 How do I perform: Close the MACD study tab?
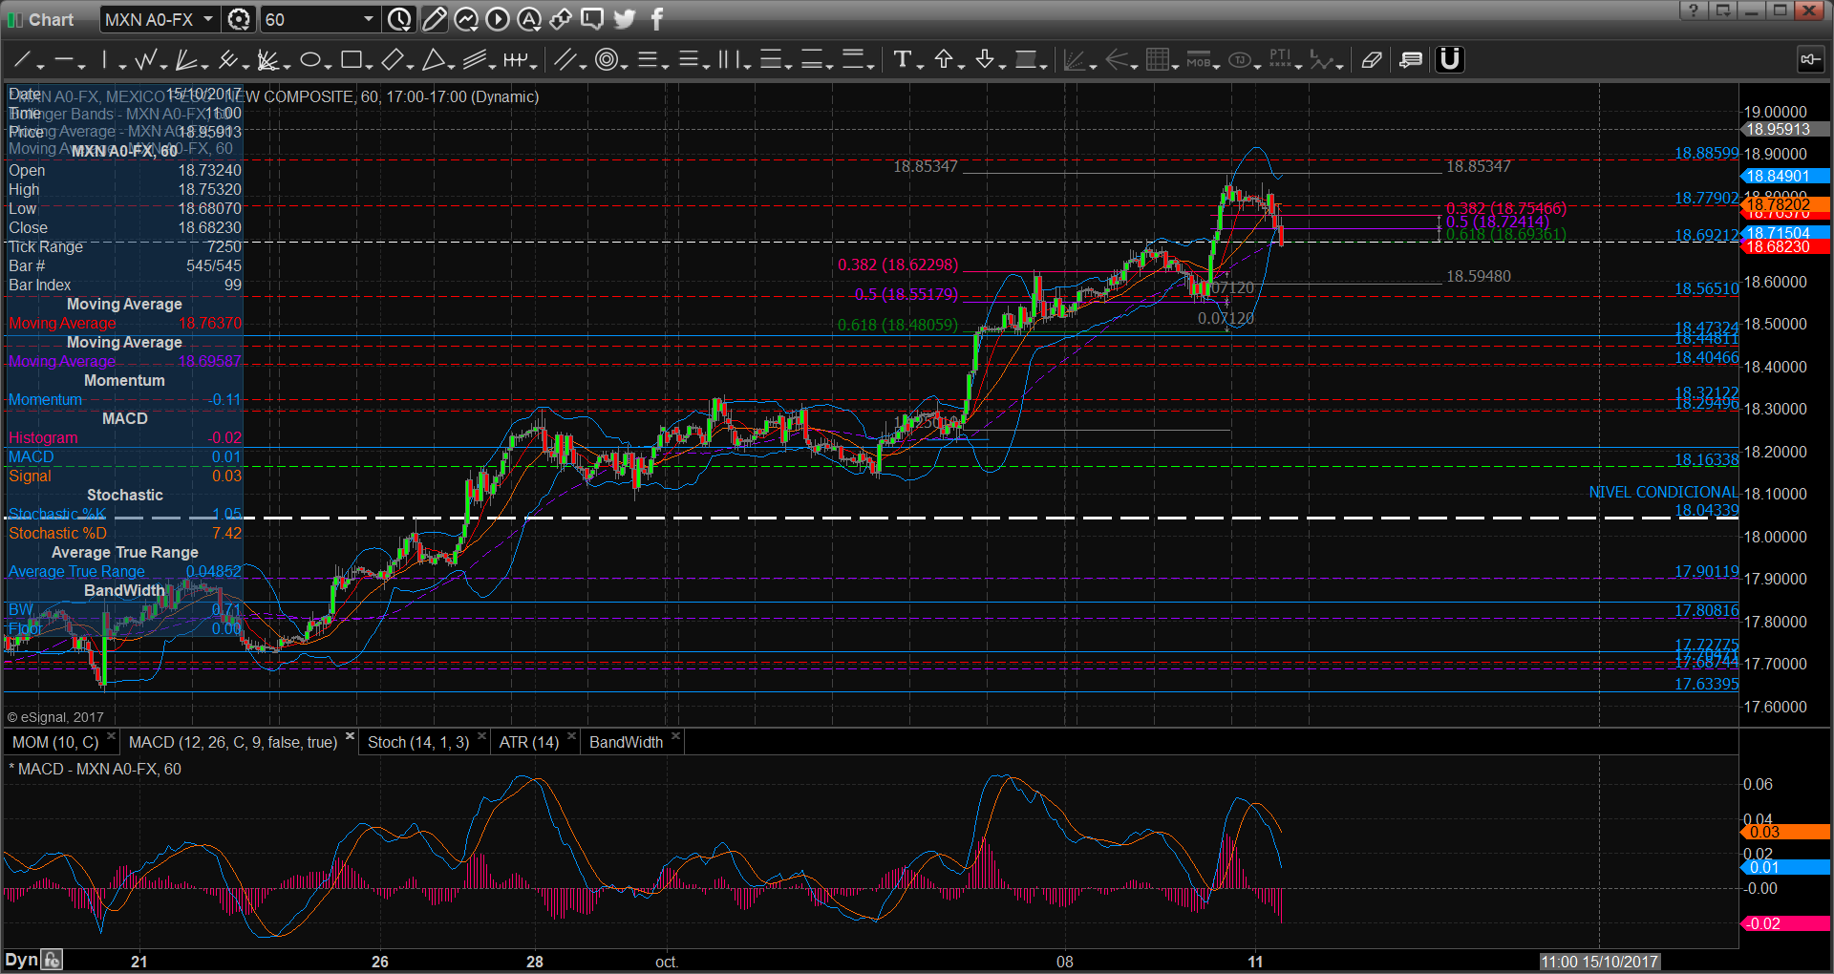coord(350,736)
